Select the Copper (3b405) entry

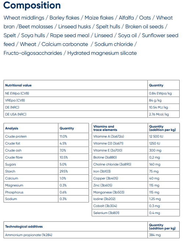pos(105,178)
